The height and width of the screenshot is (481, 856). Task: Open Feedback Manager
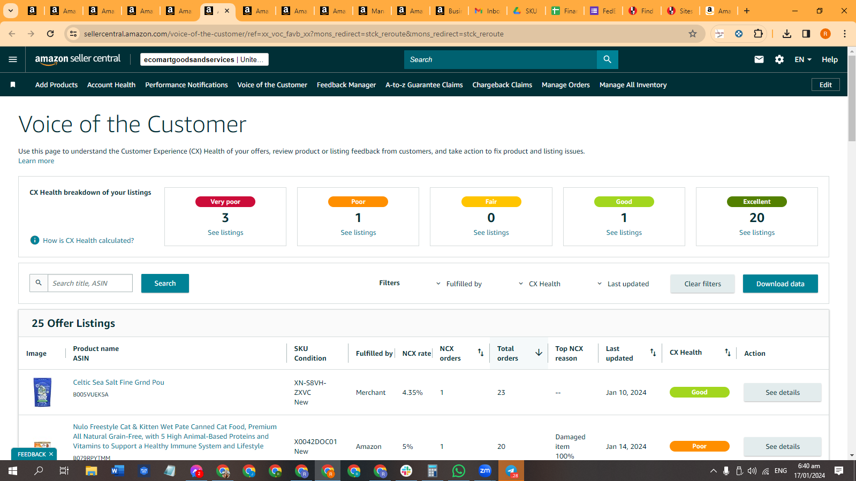[x=346, y=85]
